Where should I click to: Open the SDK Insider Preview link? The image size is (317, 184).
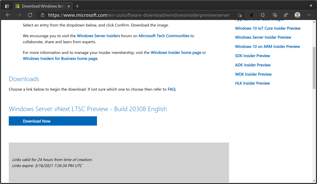[253, 56]
